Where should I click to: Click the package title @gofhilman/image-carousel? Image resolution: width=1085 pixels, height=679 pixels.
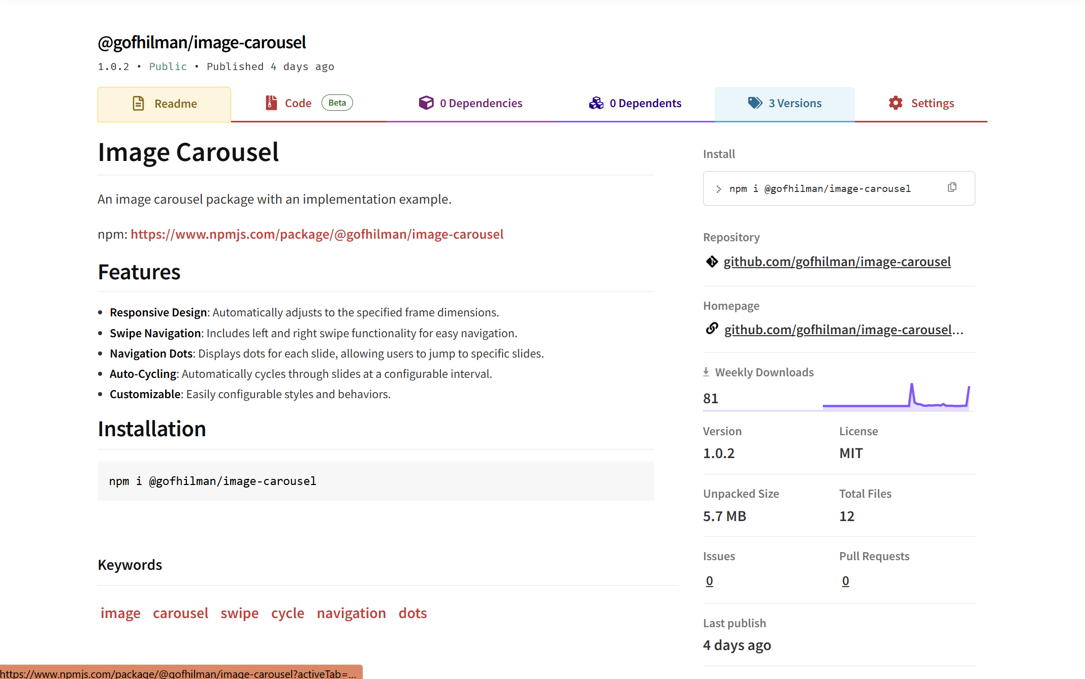coord(202,42)
